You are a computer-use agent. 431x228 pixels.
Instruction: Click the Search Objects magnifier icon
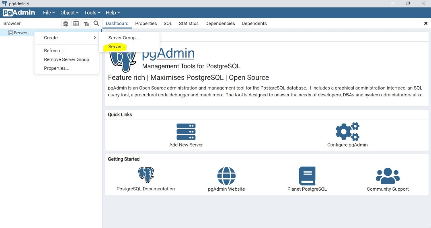tap(96, 23)
